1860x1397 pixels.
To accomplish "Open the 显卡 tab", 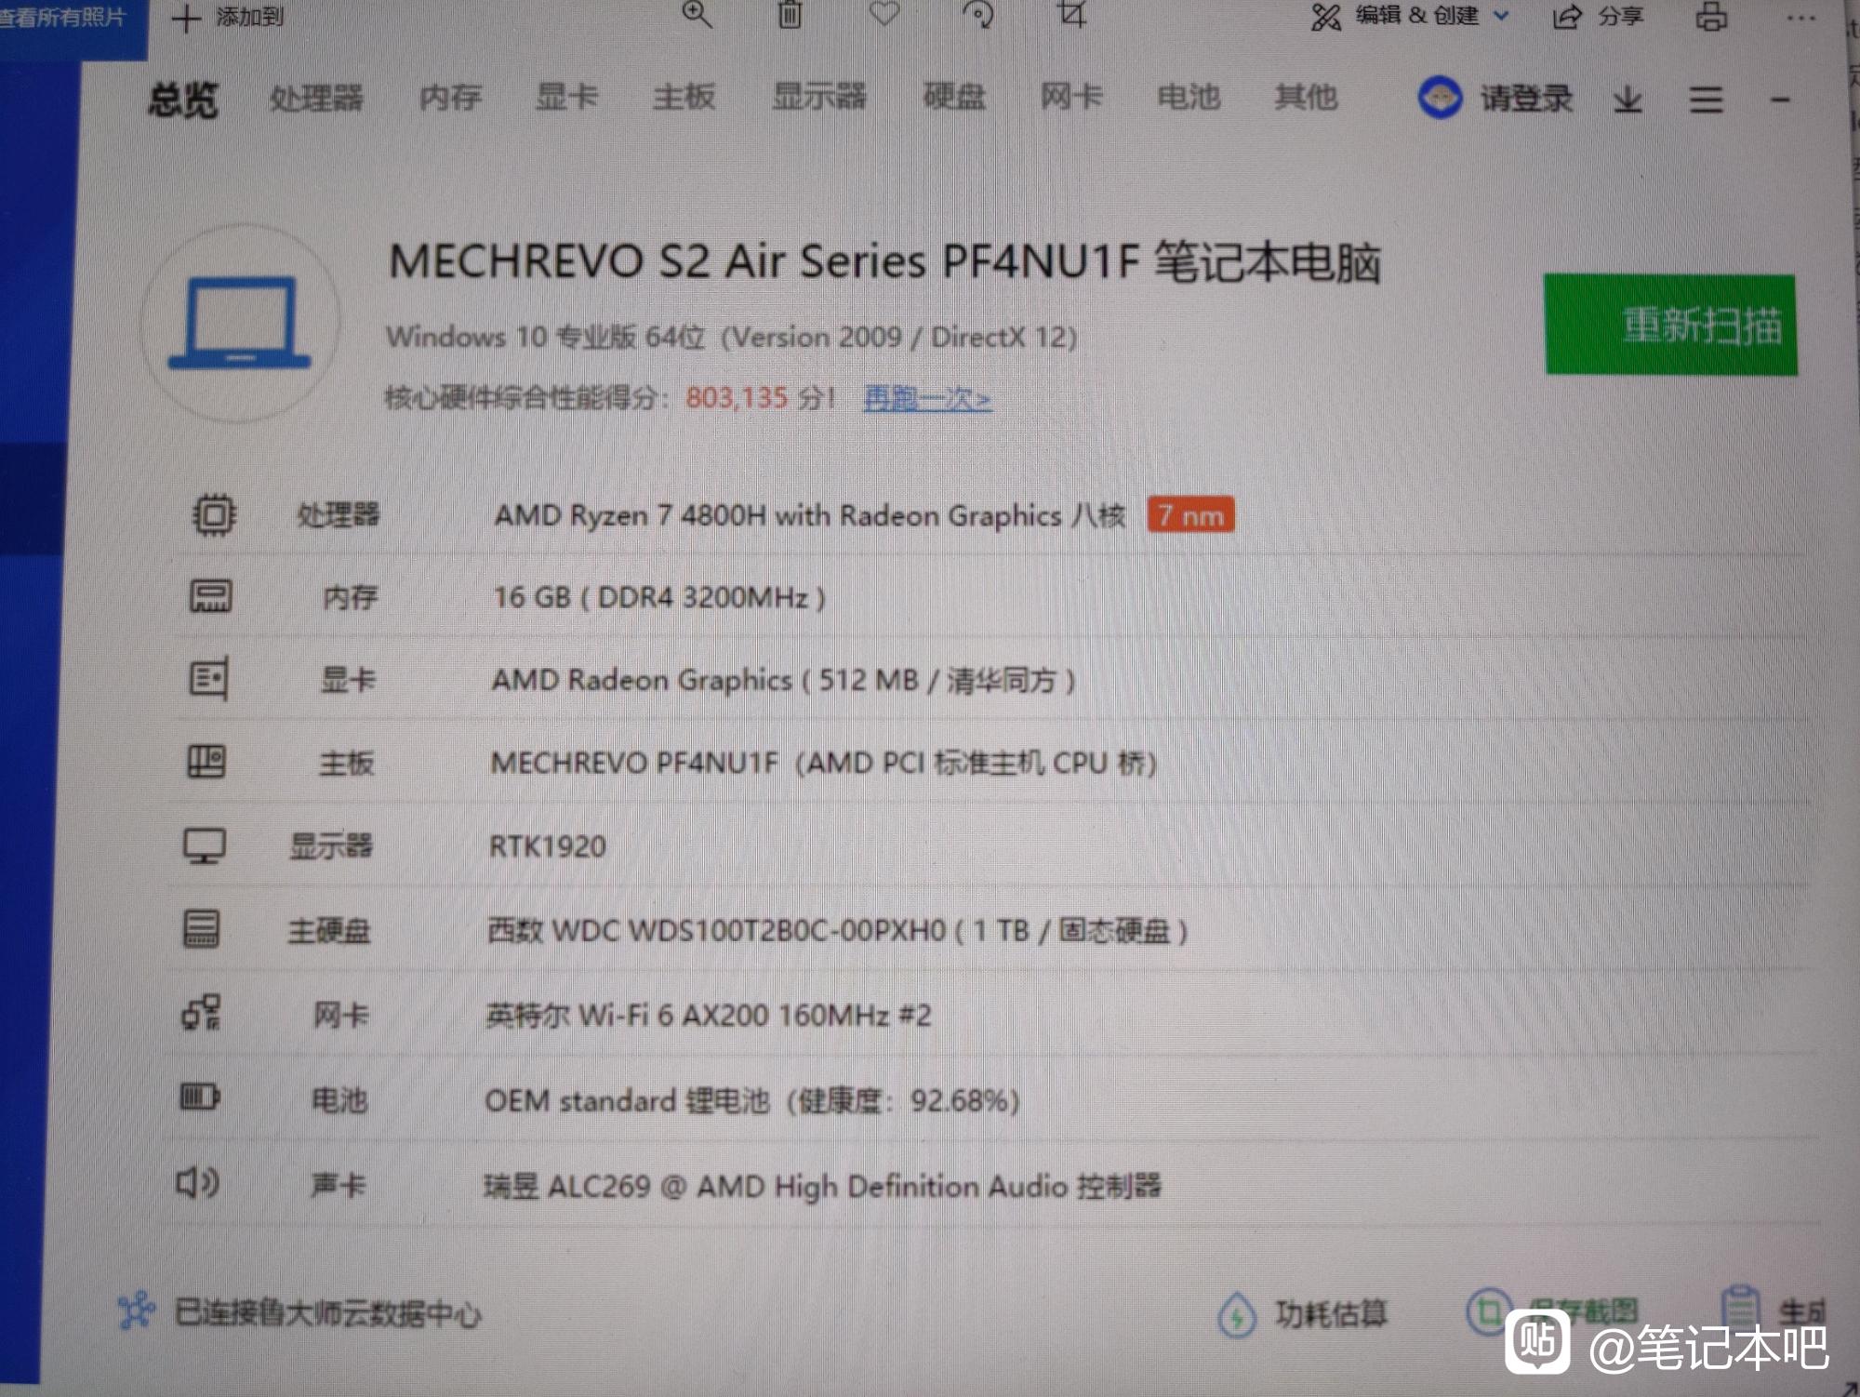I will (566, 96).
